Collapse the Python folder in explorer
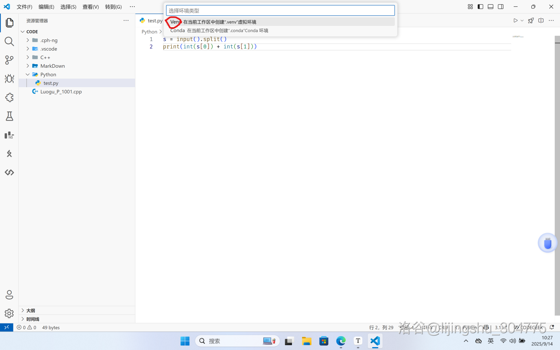The width and height of the screenshot is (560, 350). pyautogui.click(x=48, y=75)
